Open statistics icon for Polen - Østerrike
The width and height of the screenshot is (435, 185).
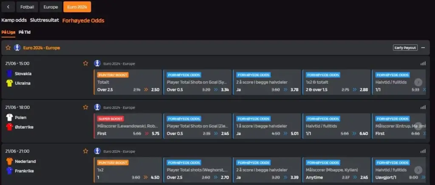pyautogui.click(x=423, y=107)
